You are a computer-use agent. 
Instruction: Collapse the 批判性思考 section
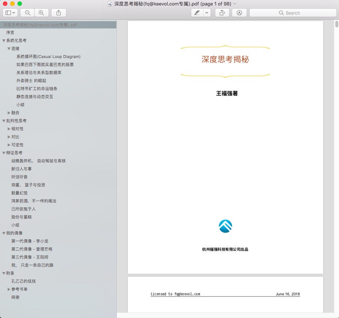point(4,121)
